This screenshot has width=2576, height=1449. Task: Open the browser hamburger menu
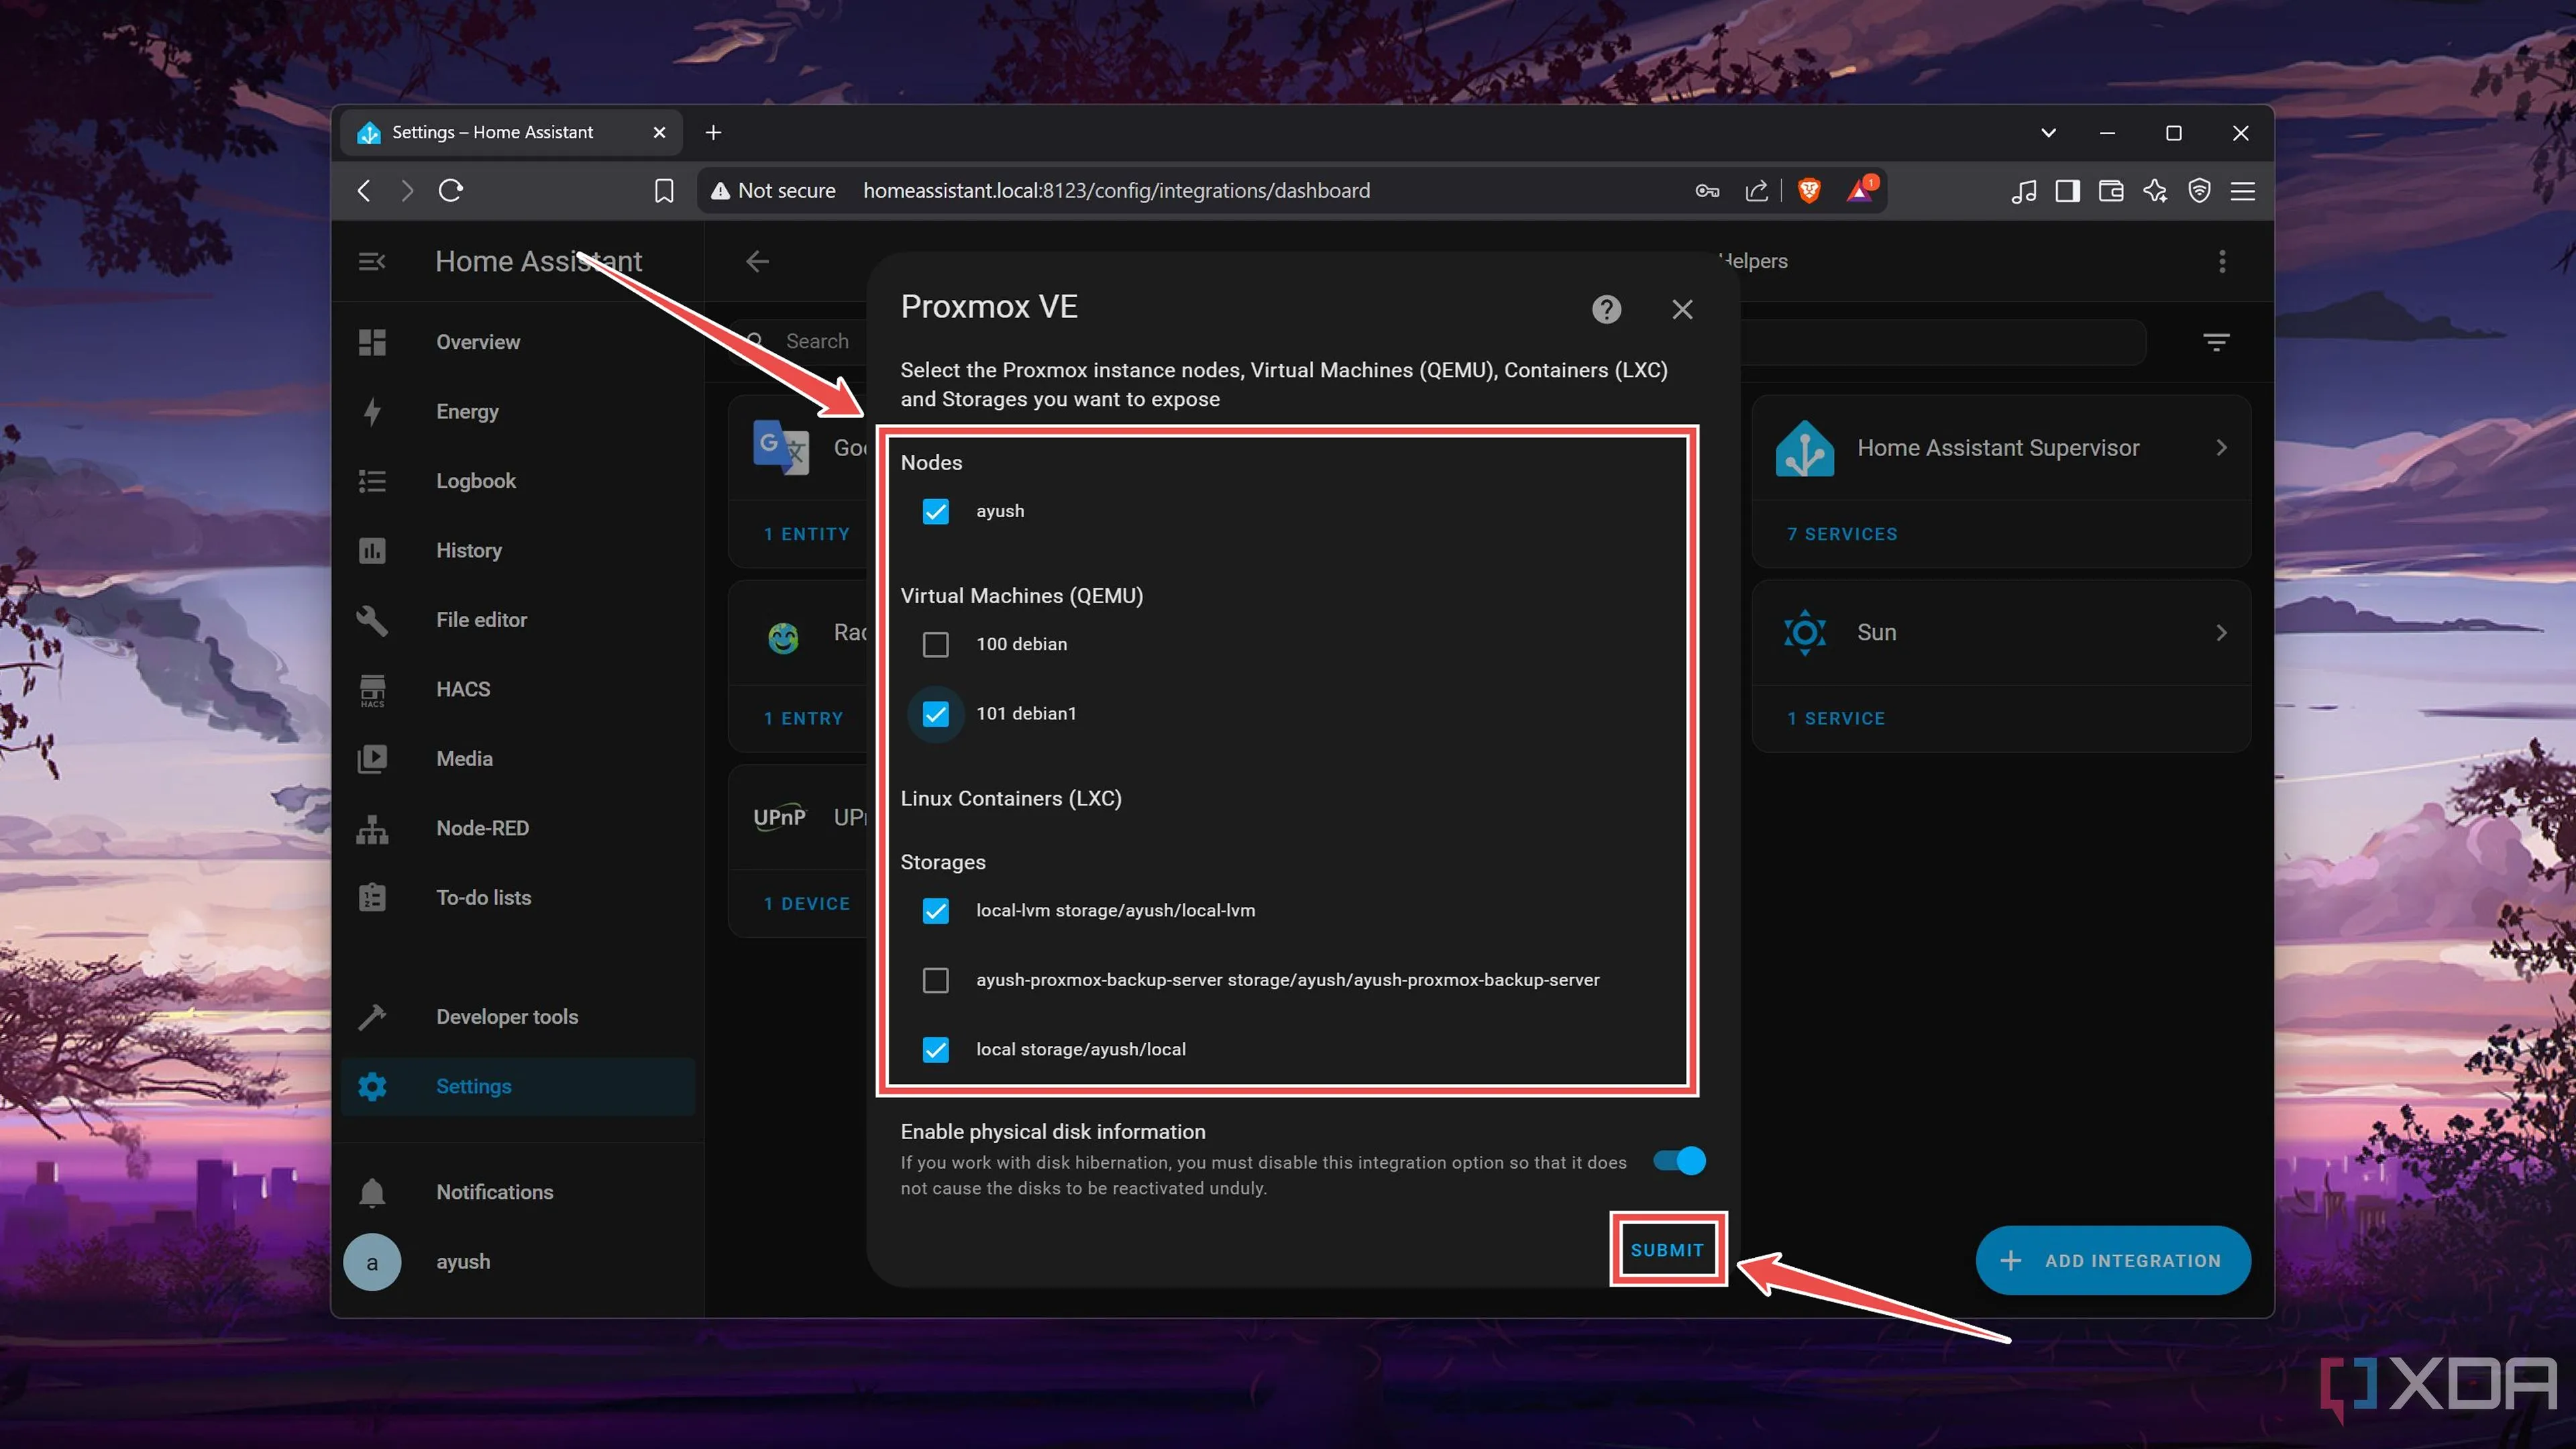pos(2243,190)
